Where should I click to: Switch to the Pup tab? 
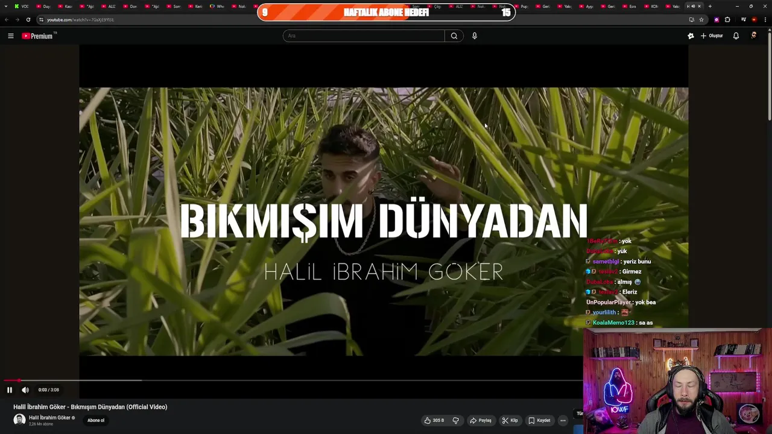tap(521, 6)
